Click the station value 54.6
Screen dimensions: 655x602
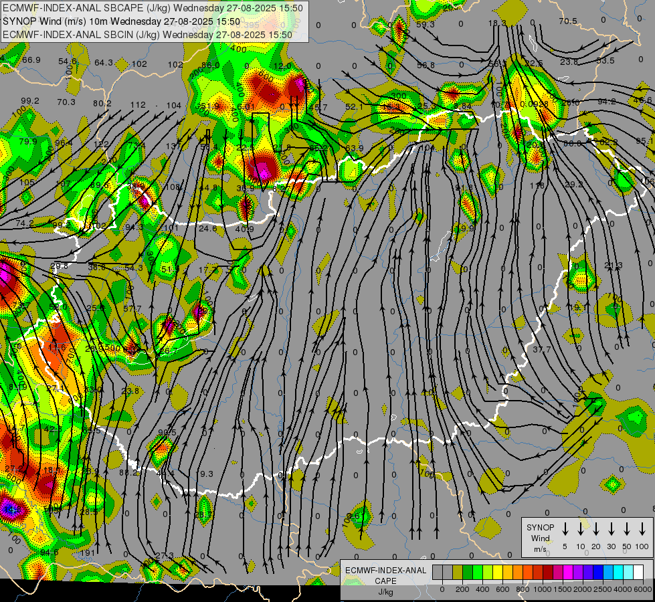point(68,62)
